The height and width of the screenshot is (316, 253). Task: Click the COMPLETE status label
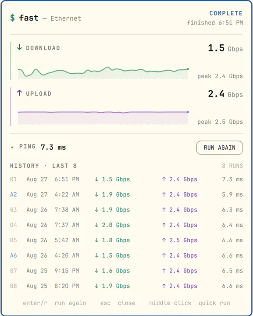(226, 13)
